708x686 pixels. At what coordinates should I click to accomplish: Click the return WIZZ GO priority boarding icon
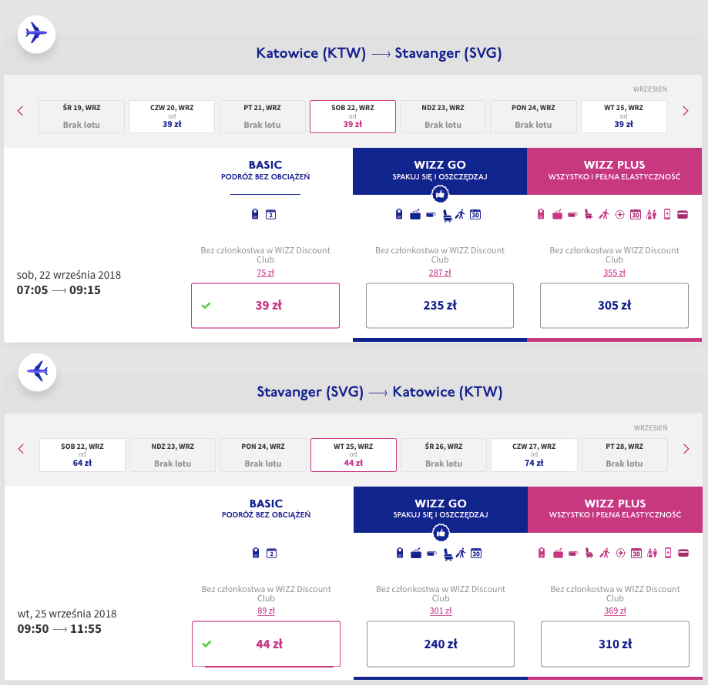[x=461, y=553]
